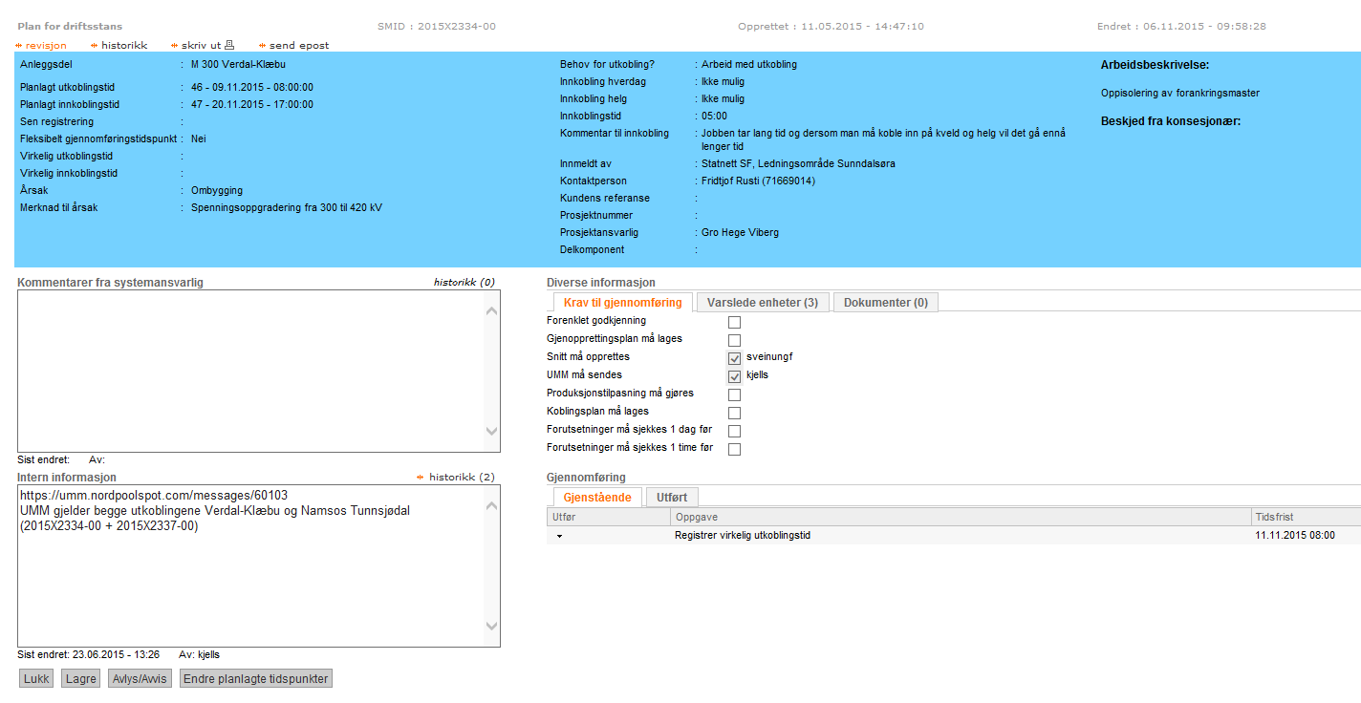Check Forutsetninger må sjekkes 1 dag før
Image resolution: width=1361 pixels, height=703 pixels.
tap(734, 431)
